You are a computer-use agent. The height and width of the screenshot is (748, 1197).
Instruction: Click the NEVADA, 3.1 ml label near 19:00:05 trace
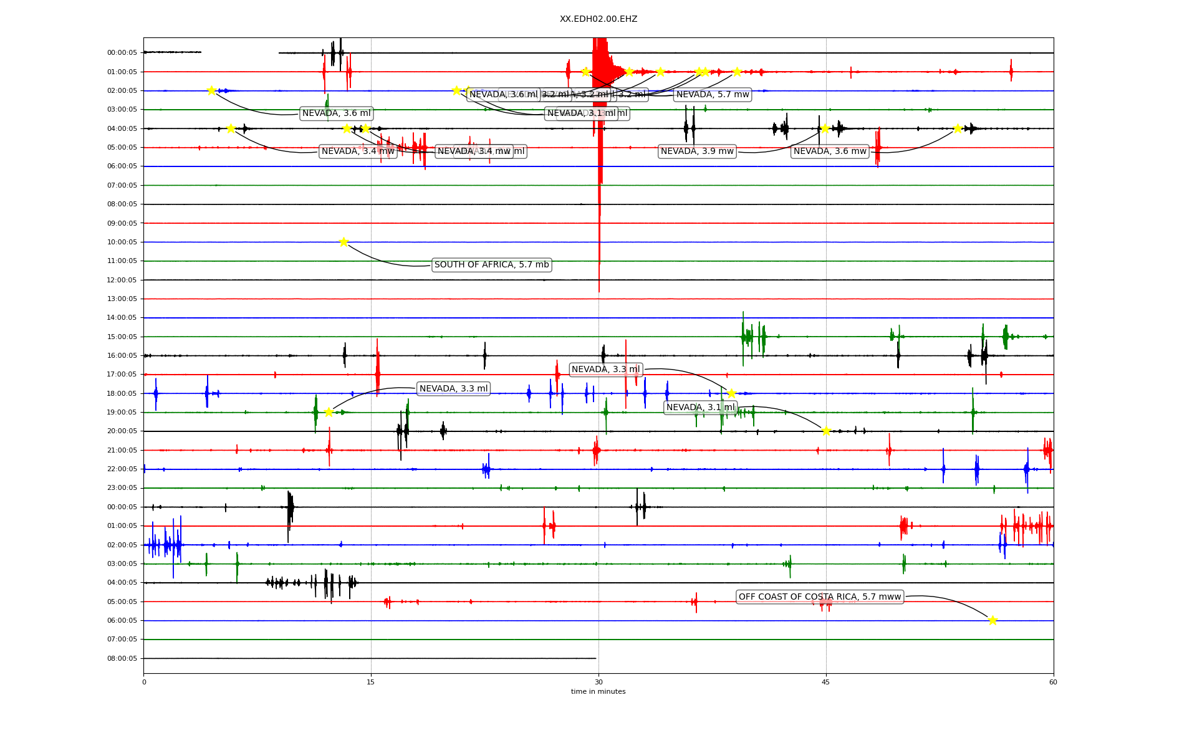[700, 408]
